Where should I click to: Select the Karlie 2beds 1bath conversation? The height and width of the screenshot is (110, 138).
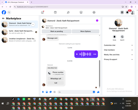[19, 32]
